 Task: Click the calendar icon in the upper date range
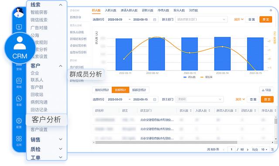pyautogui.click(x=155, y=20)
